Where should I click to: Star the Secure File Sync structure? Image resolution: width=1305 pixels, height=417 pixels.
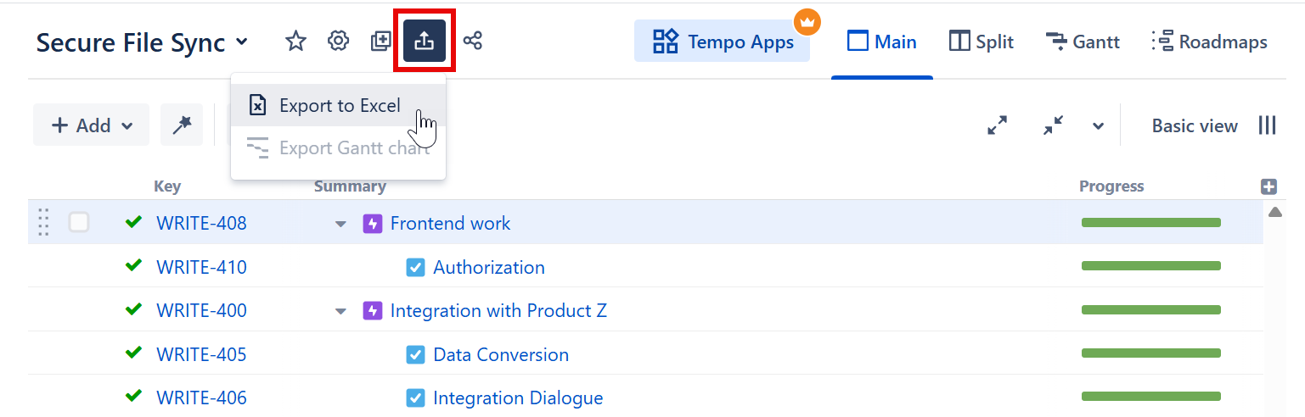[295, 41]
